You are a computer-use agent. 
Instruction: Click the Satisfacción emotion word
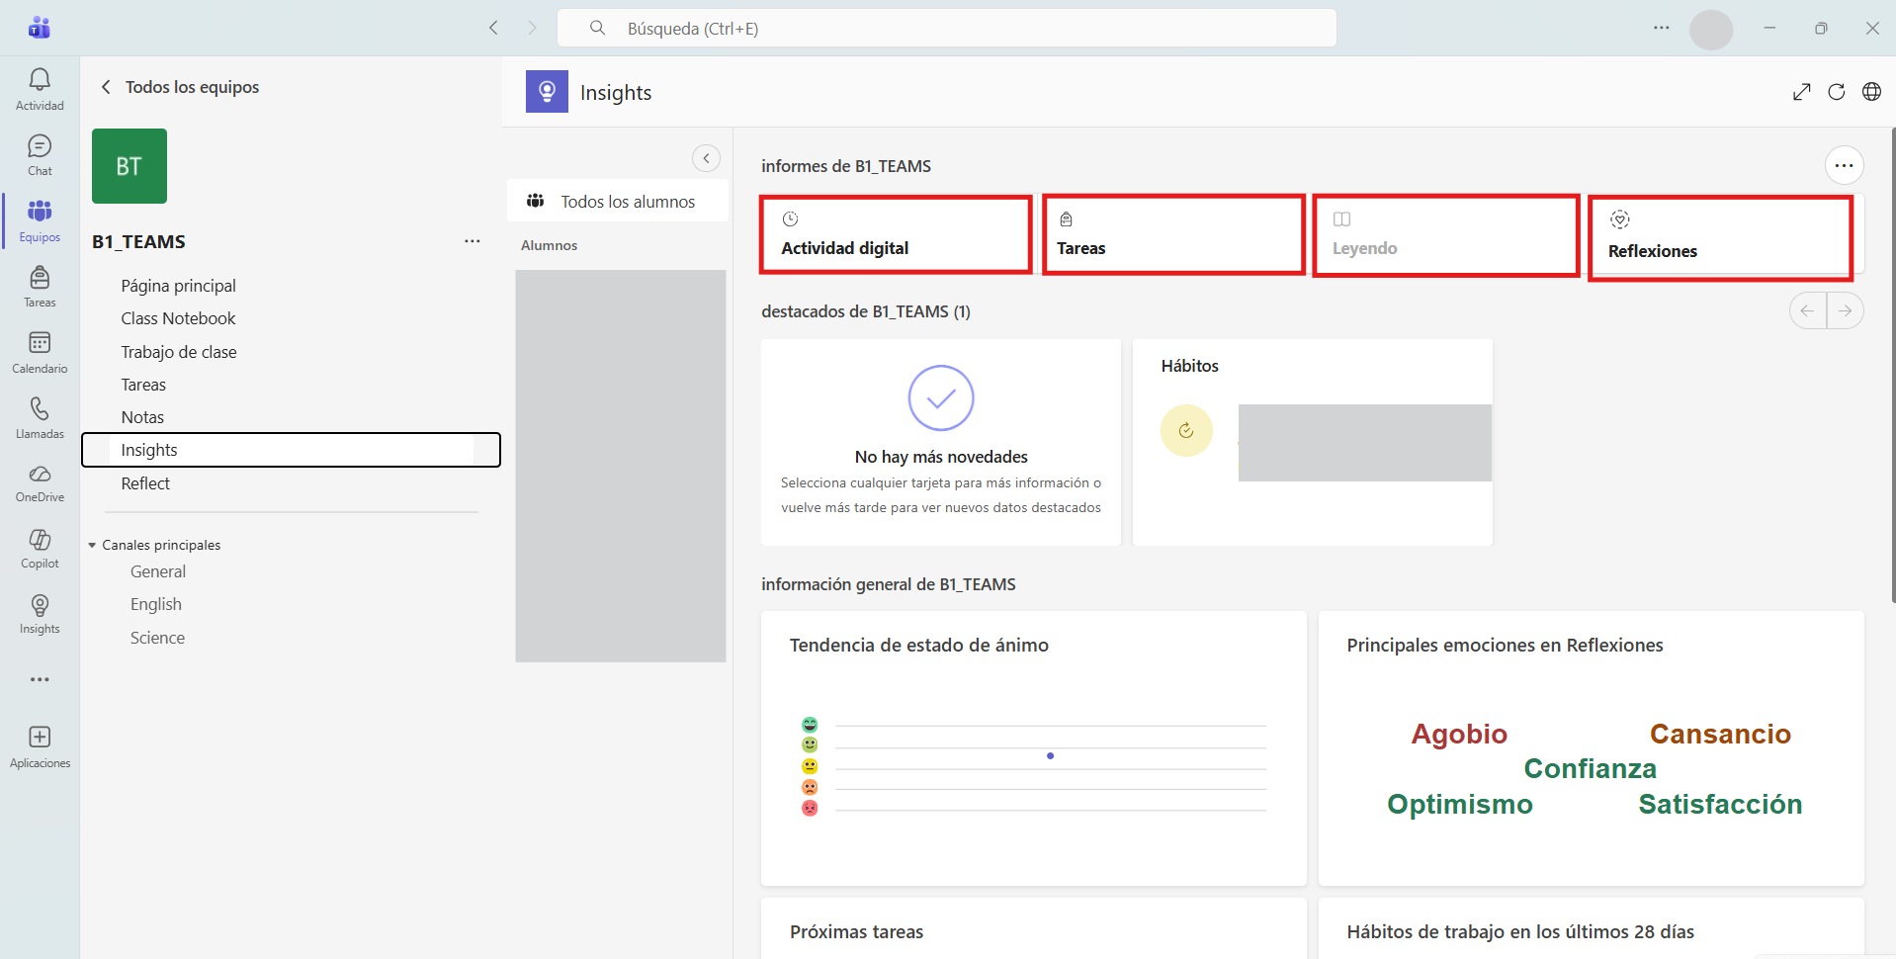point(1720,804)
